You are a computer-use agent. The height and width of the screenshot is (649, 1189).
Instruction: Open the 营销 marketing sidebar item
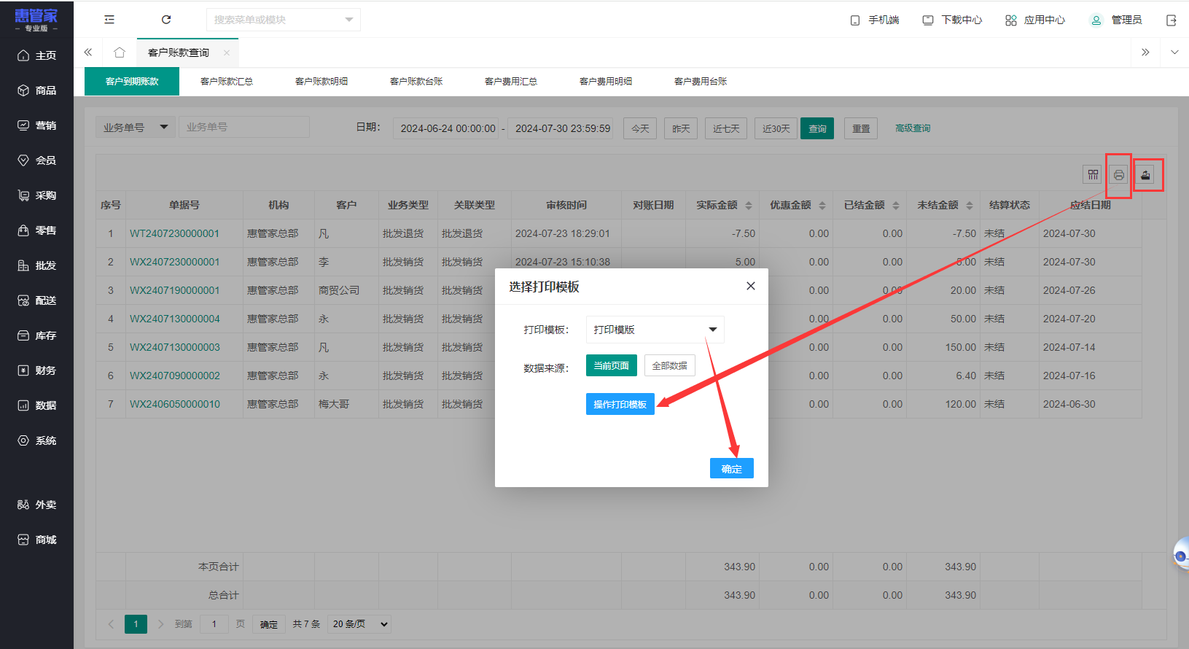point(36,125)
